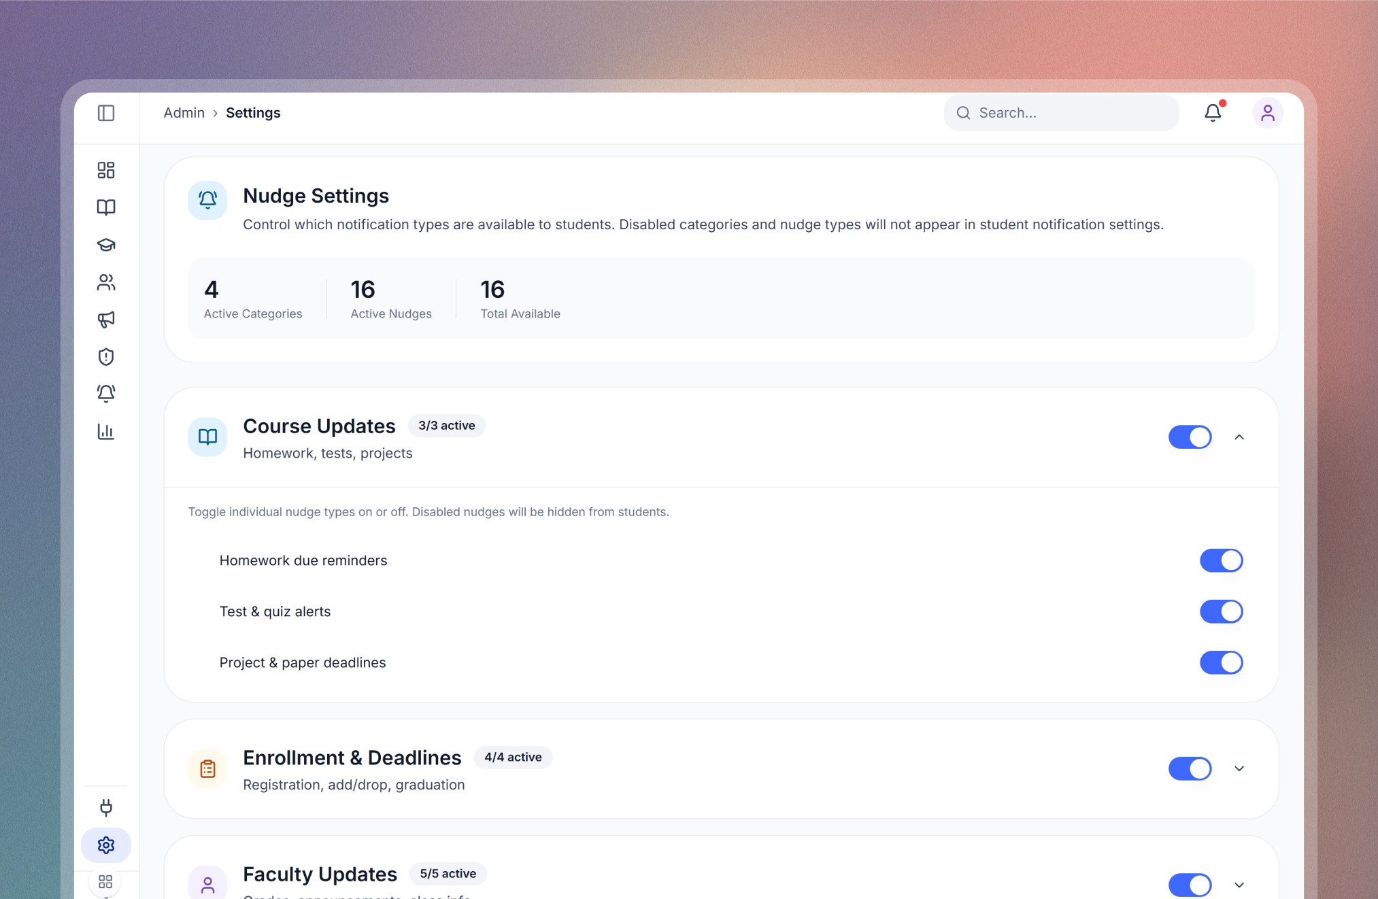Click the plug integrations sidebar icon

[106, 808]
